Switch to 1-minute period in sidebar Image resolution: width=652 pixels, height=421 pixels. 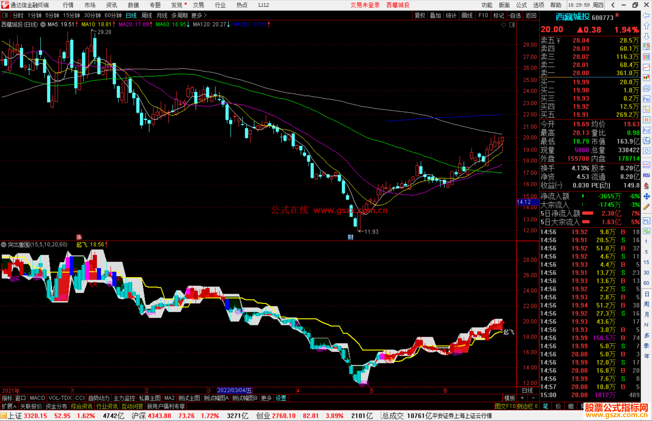pyautogui.click(x=646, y=241)
